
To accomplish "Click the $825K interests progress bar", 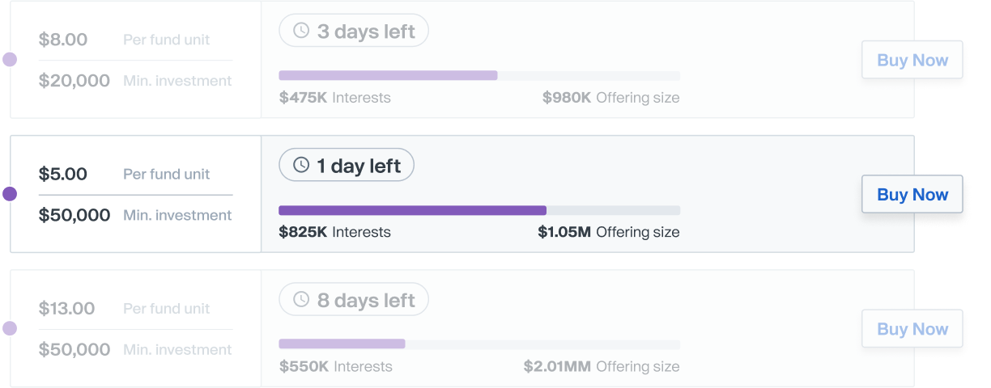I will (x=478, y=210).
